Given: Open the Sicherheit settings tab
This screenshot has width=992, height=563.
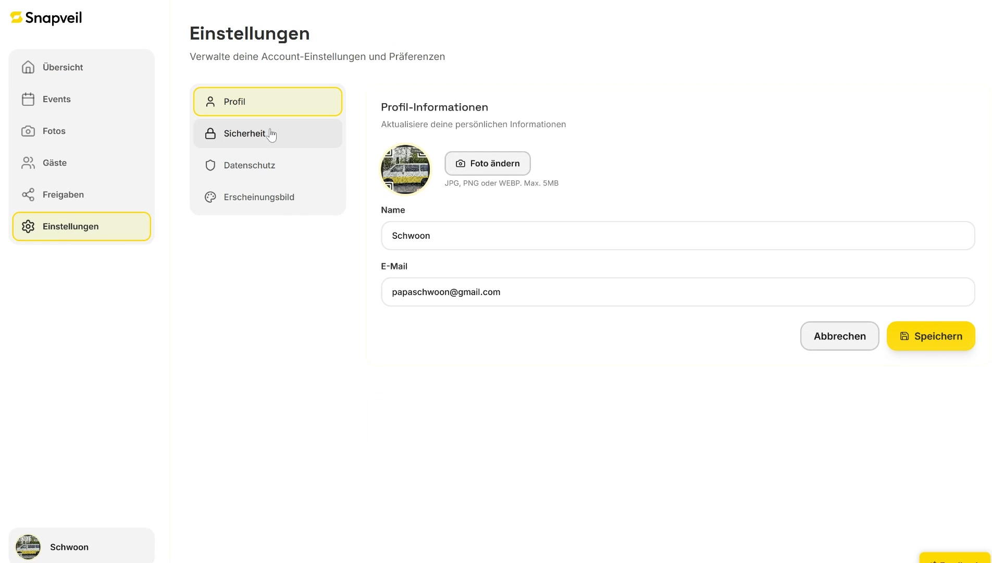Looking at the screenshot, I should tap(244, 133).
